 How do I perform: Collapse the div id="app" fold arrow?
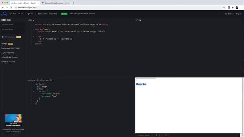[34, 29]
